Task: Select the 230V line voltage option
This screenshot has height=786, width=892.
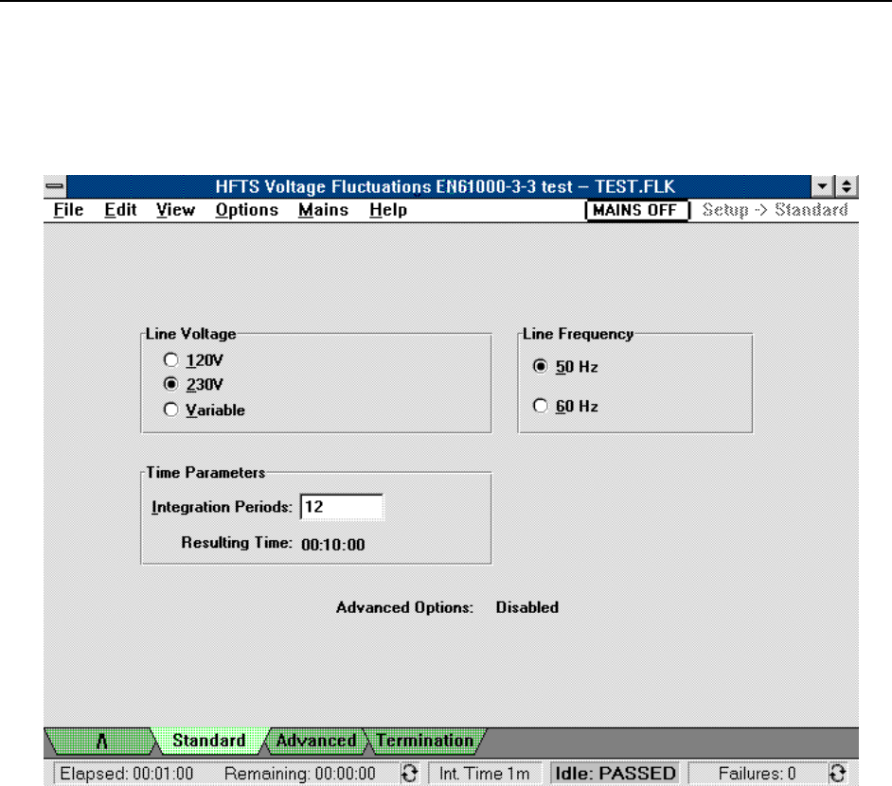Action: coord(193,385)
